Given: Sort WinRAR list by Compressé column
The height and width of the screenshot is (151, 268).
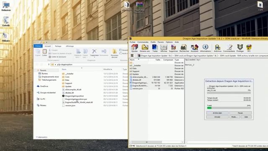Looking at the screenshot, I should [168, 60].
